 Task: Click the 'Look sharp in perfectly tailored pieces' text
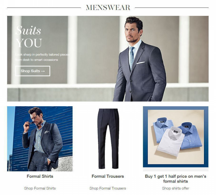point(43,55)
